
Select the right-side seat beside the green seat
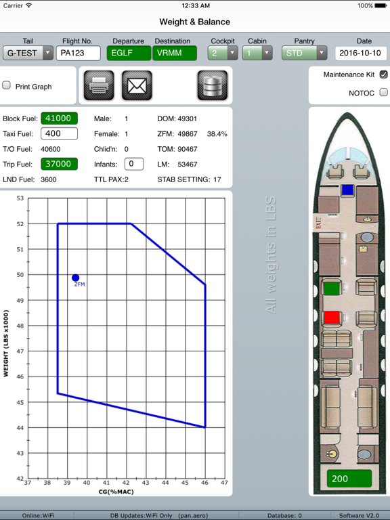point(366,287)
